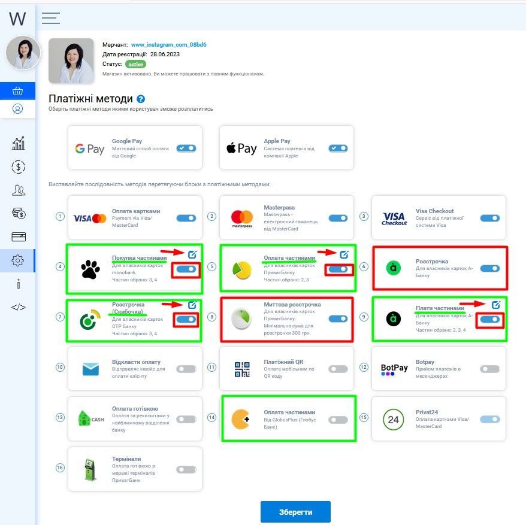Click the Термінали terminal icon
Screen dimensions: 526x525
click(90, 470)
